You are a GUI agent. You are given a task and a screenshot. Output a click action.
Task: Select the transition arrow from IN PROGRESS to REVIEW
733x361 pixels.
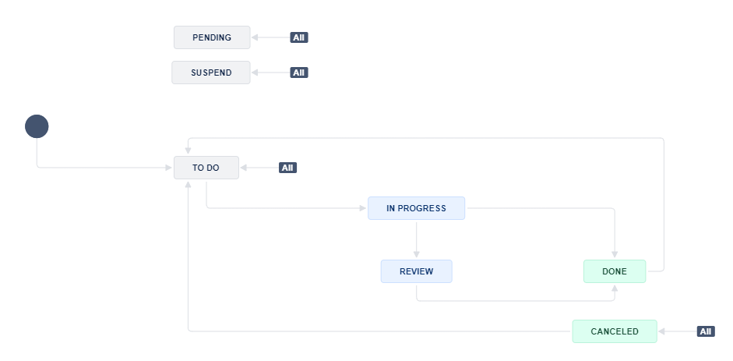pos(417,239)
